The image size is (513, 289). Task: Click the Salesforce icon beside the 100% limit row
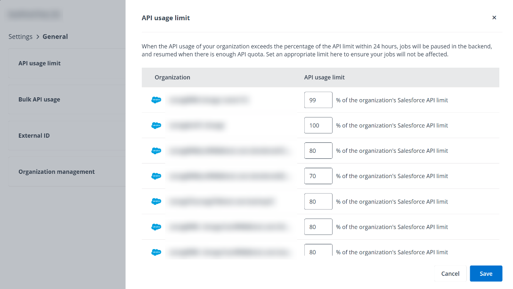point(155,125)
